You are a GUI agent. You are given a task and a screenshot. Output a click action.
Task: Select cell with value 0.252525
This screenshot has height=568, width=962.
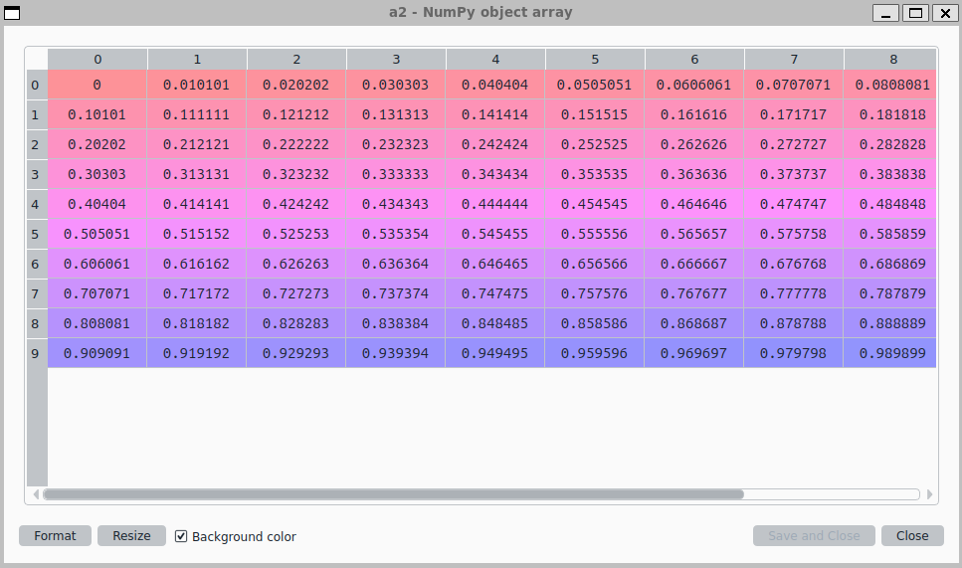[x=595, y=144]
